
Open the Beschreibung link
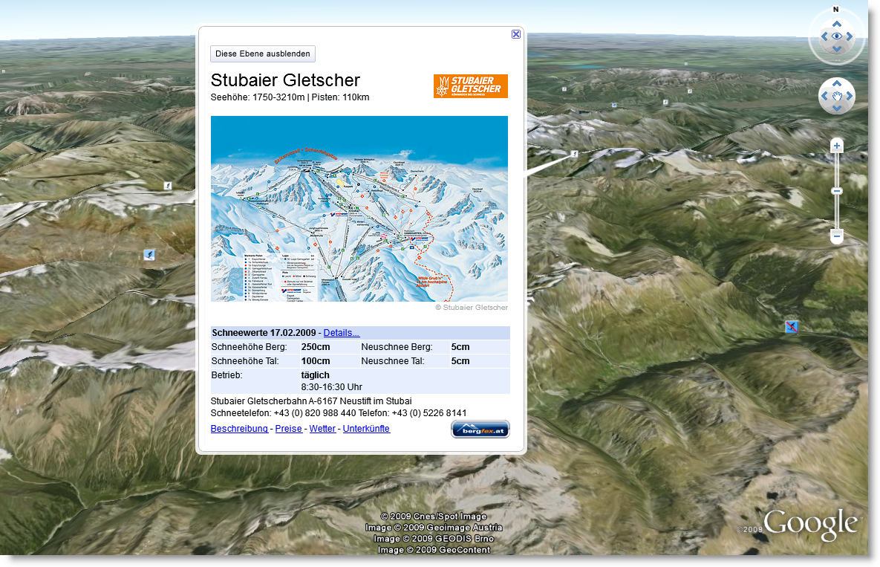[239, 429]
